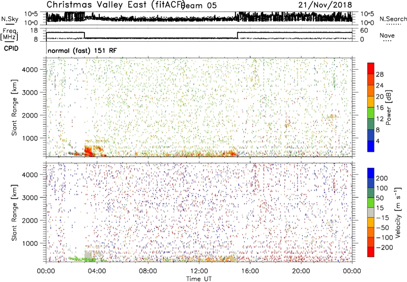The image size is (407, 282).
Task: Click the '04:00' time tick label
Action: (97, 271)
